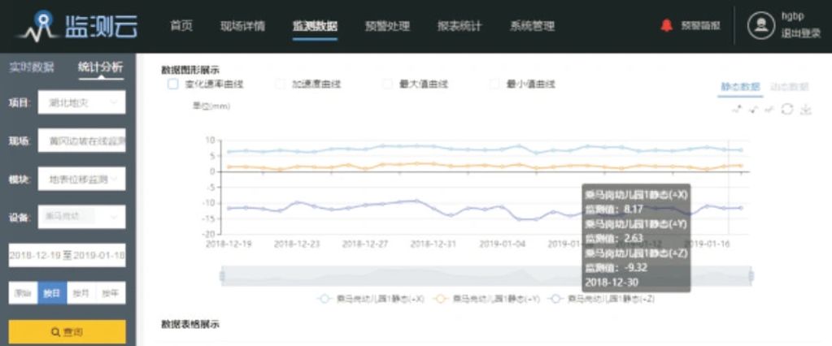This screenshot has width=832, height=346.
Task: Click the right handle of chart zoom slider
Action: 751,276
